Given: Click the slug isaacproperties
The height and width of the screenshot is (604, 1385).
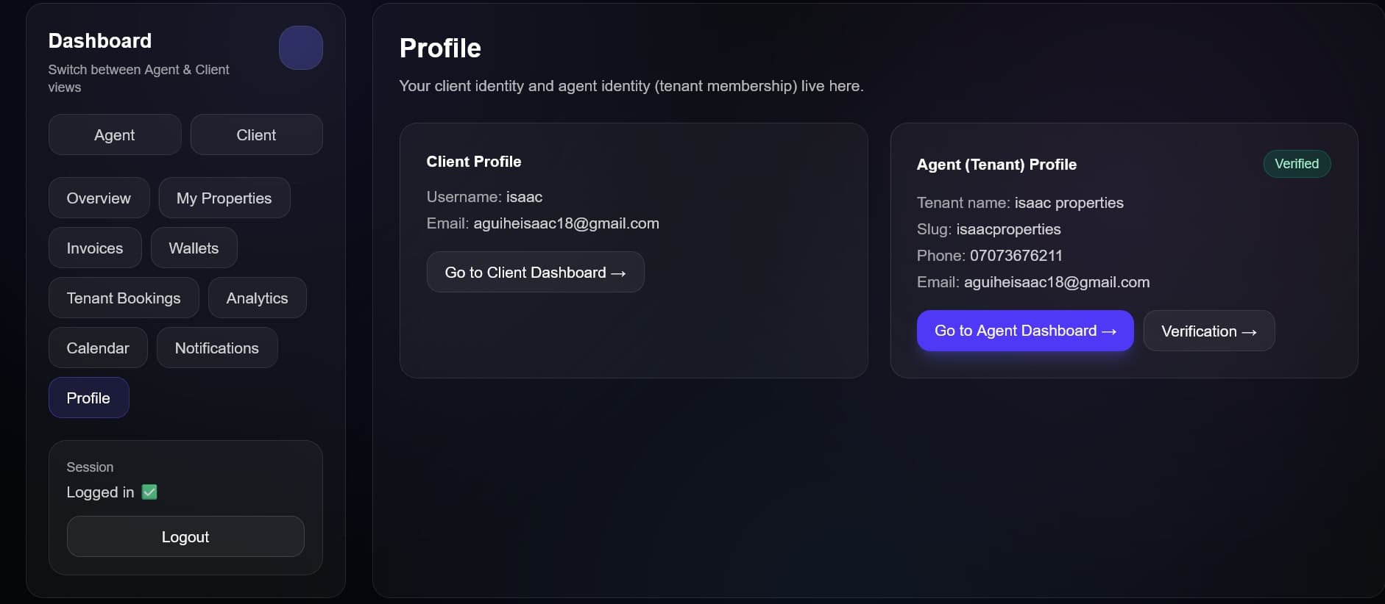Looking at the screenshot, I should click(x=1008, y=229).
